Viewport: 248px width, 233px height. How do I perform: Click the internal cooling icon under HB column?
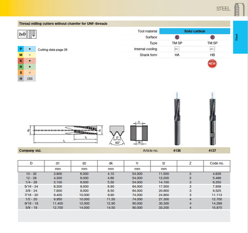coord(212,49)
